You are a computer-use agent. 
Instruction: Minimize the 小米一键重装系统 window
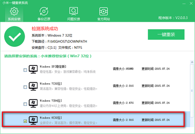click(184, 4)
